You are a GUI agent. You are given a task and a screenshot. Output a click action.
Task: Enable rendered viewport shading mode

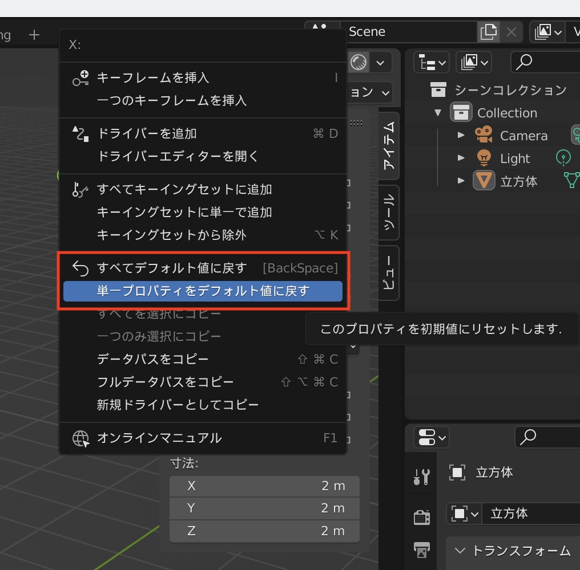(x=359, y=62)
